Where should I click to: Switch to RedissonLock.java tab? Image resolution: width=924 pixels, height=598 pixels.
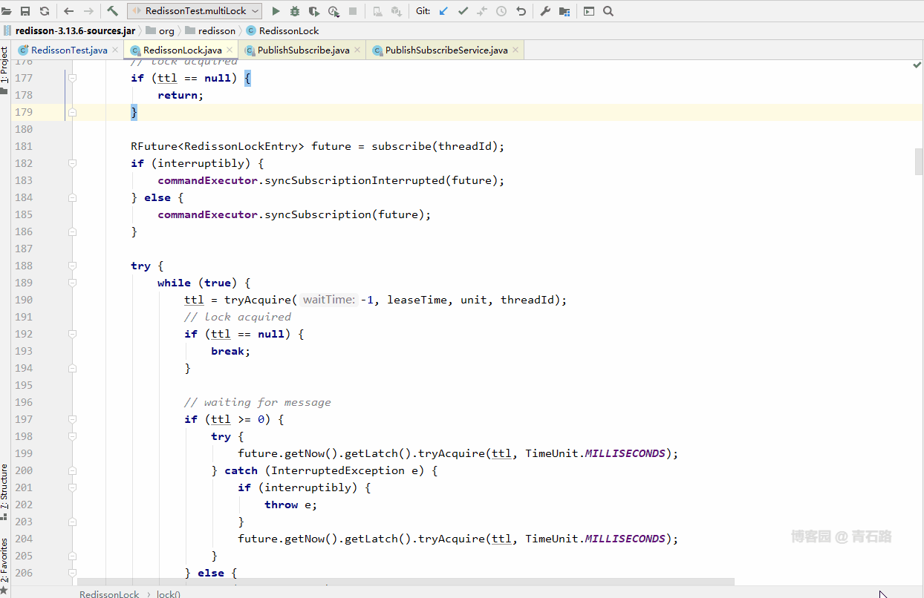(182, 50)
